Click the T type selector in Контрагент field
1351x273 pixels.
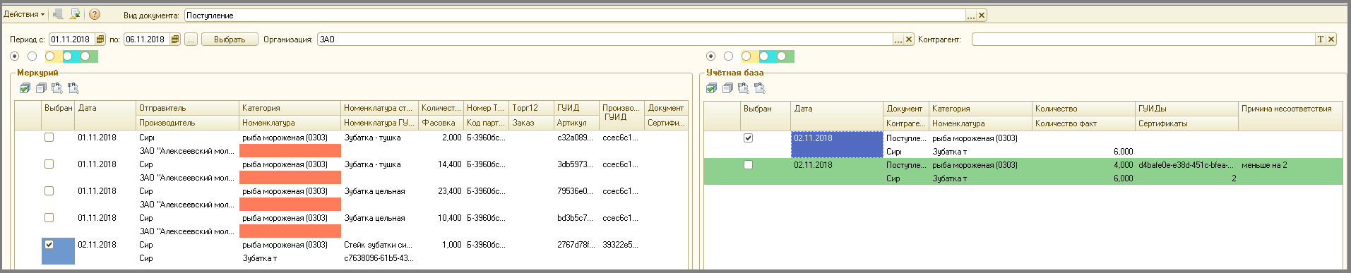coord(1320,40)
